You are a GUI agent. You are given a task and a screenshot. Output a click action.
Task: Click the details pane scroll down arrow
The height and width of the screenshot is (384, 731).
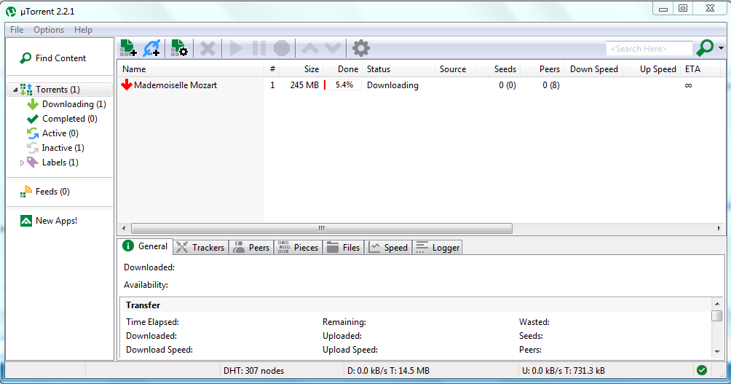click(x=717, y=352)
